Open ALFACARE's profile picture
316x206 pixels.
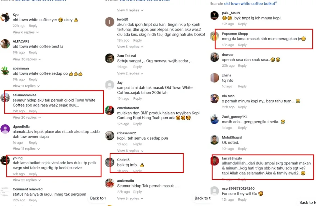click(x=5, y=44)
